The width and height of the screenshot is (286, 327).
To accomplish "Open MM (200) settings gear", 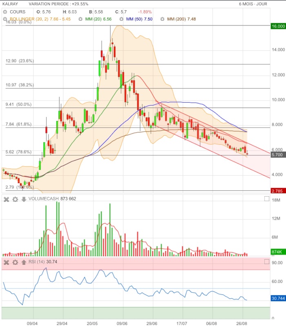I will [162, 19].
